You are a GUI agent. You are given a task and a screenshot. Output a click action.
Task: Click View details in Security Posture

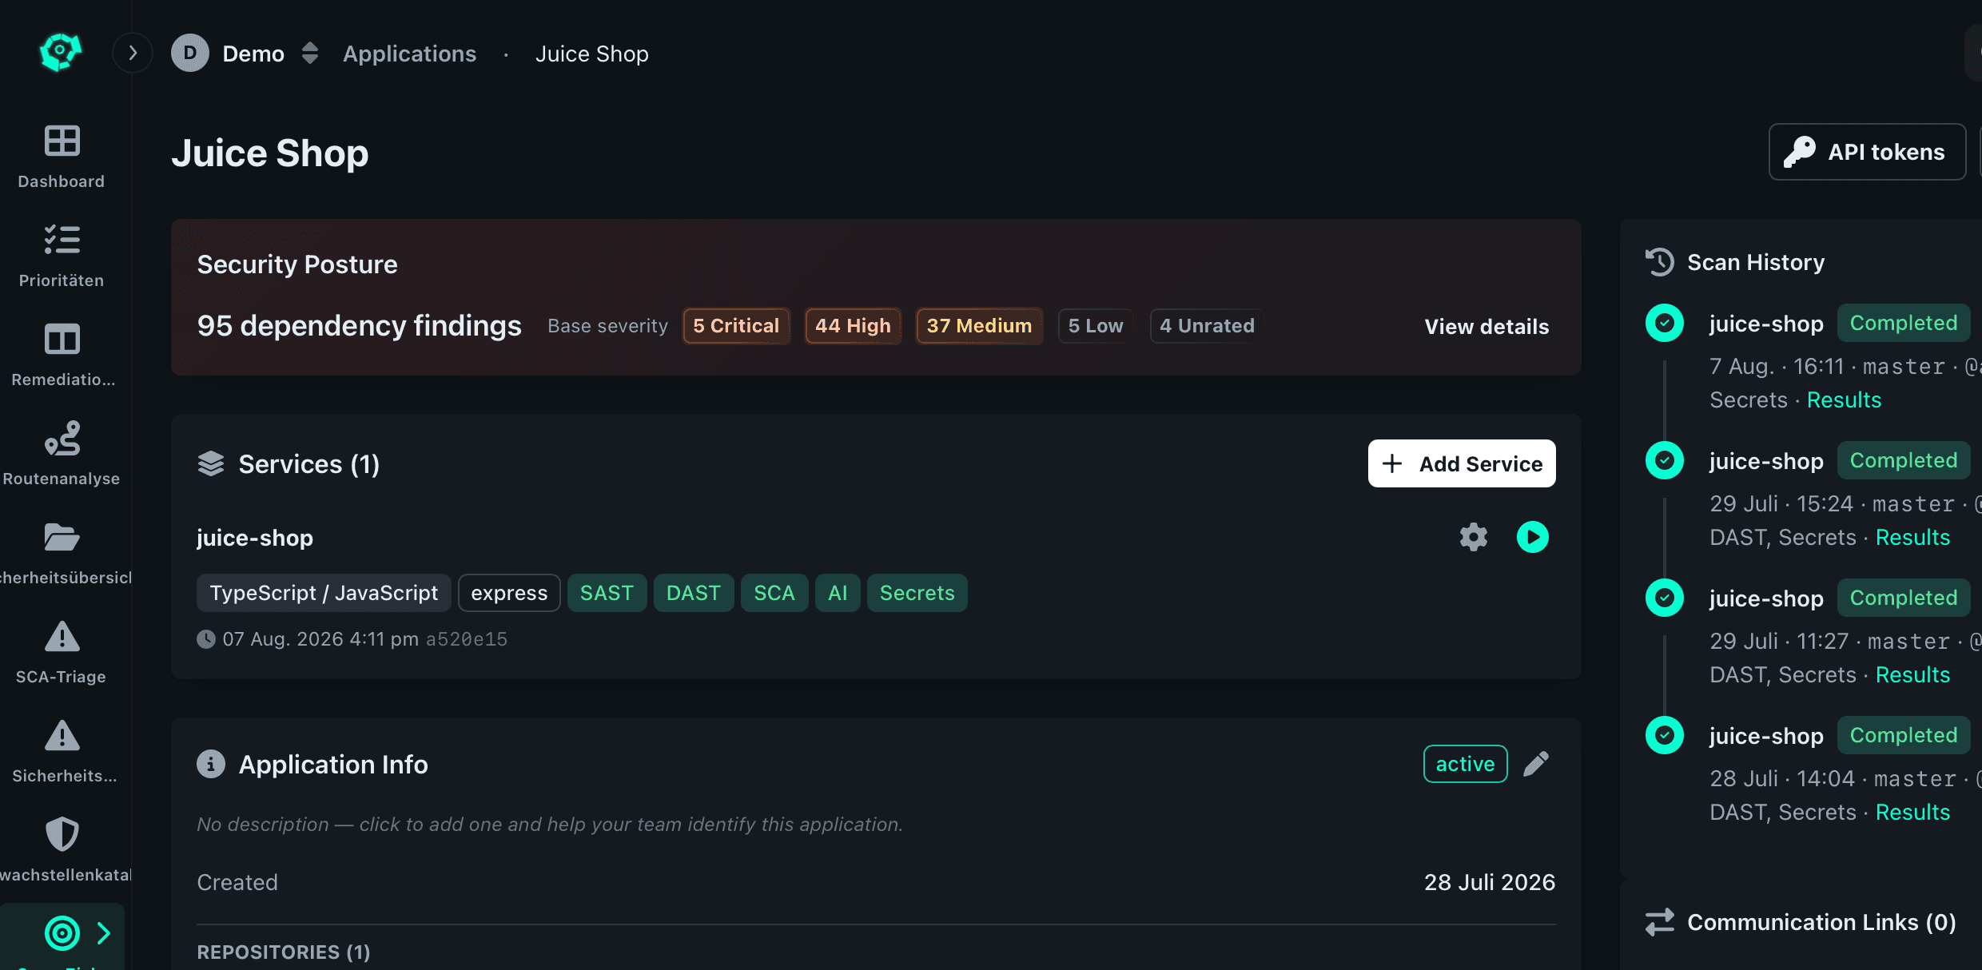[1486, 326]
